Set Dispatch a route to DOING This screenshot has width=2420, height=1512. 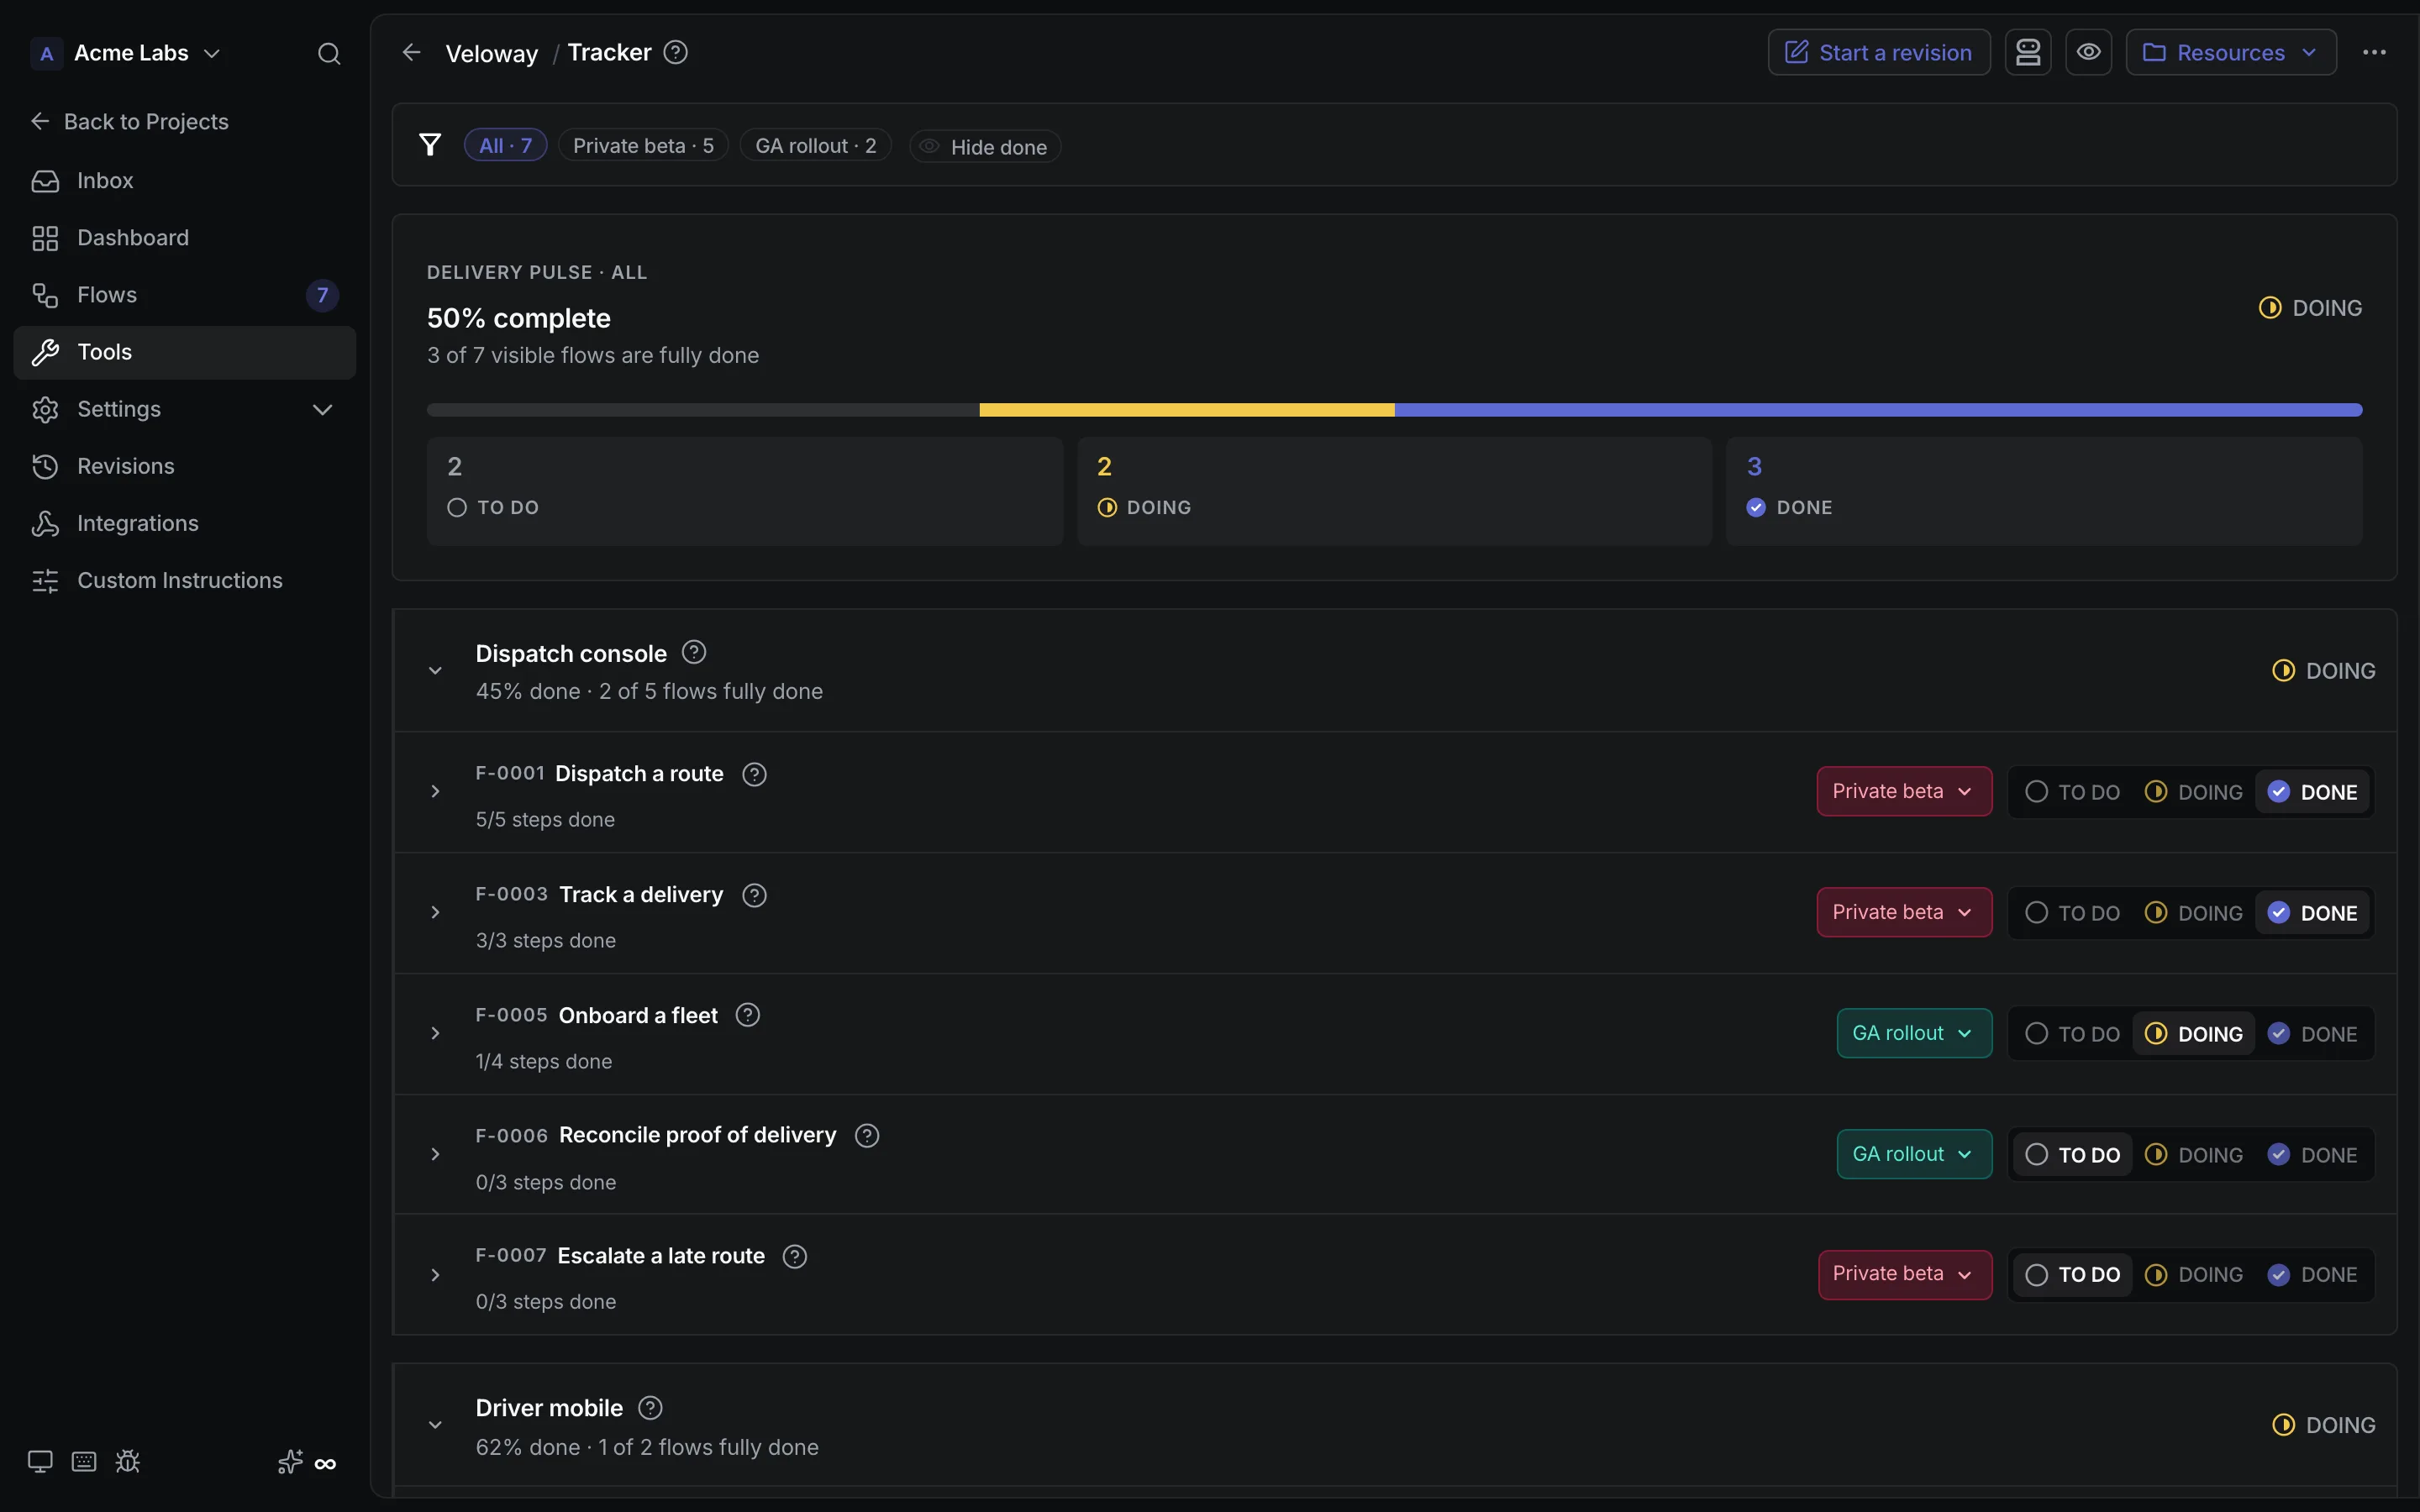2194,792
